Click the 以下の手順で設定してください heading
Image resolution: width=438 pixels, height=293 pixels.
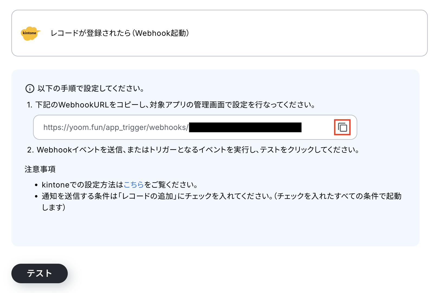point(91,88)
